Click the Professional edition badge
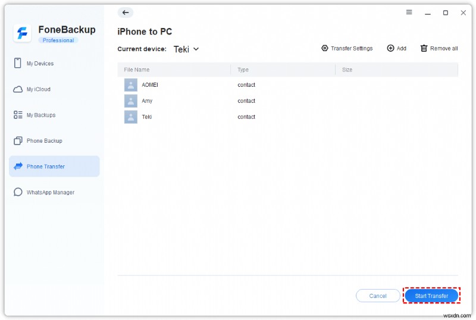 pyautogui.click(x=58, y=40)
